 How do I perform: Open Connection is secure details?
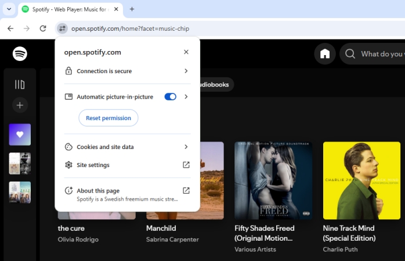127,71
